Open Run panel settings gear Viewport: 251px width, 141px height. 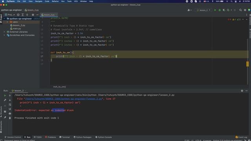[242, 90]
